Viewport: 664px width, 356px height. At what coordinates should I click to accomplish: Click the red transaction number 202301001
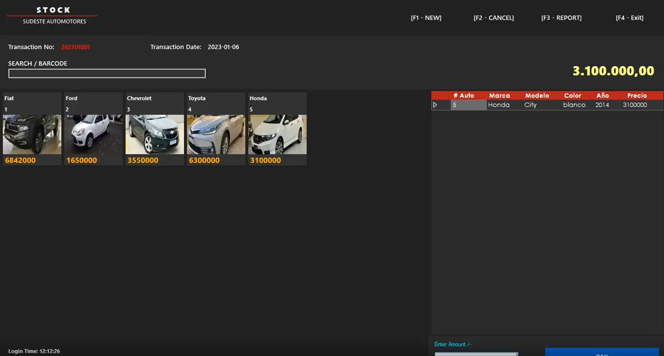pyautogui.click(x=75, y=47)
